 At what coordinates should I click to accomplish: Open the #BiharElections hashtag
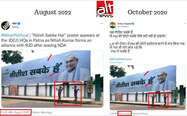[x=120, y=59]
